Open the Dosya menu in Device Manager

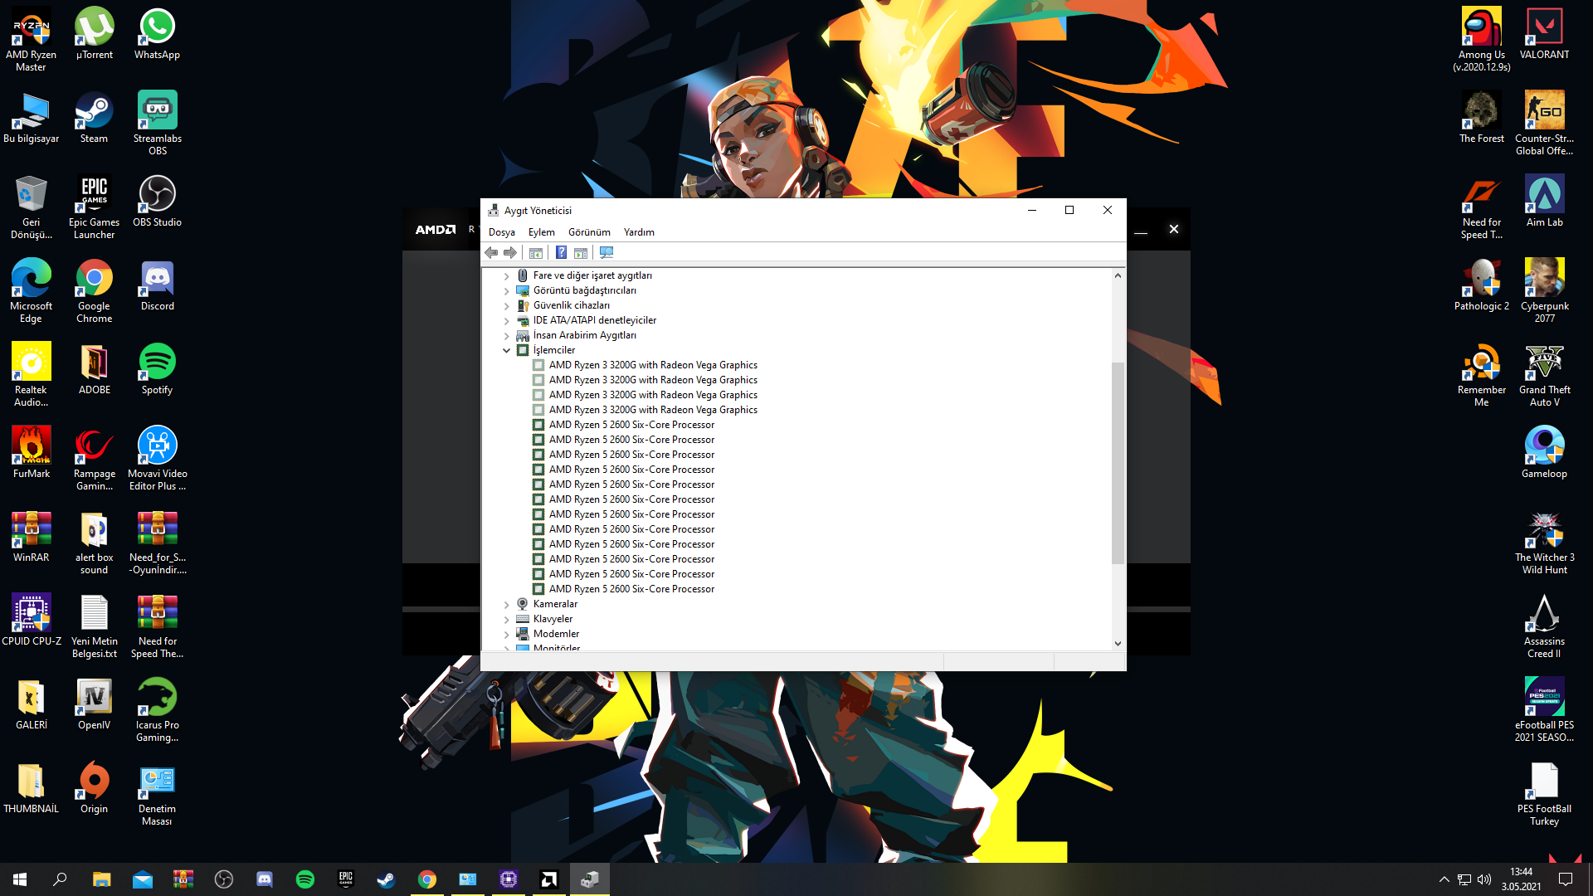pos(502,231)
